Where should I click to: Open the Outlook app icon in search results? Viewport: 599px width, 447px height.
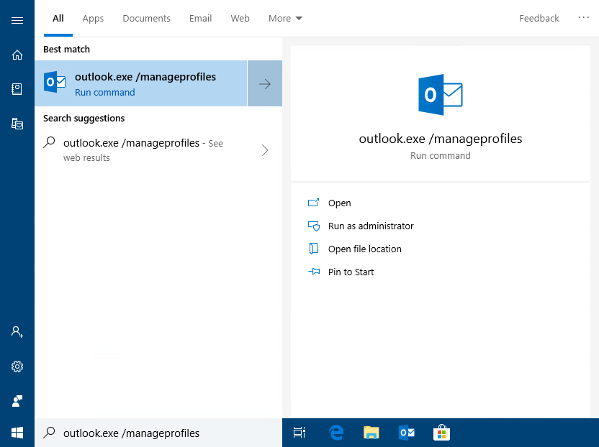(x=55, y=81)
